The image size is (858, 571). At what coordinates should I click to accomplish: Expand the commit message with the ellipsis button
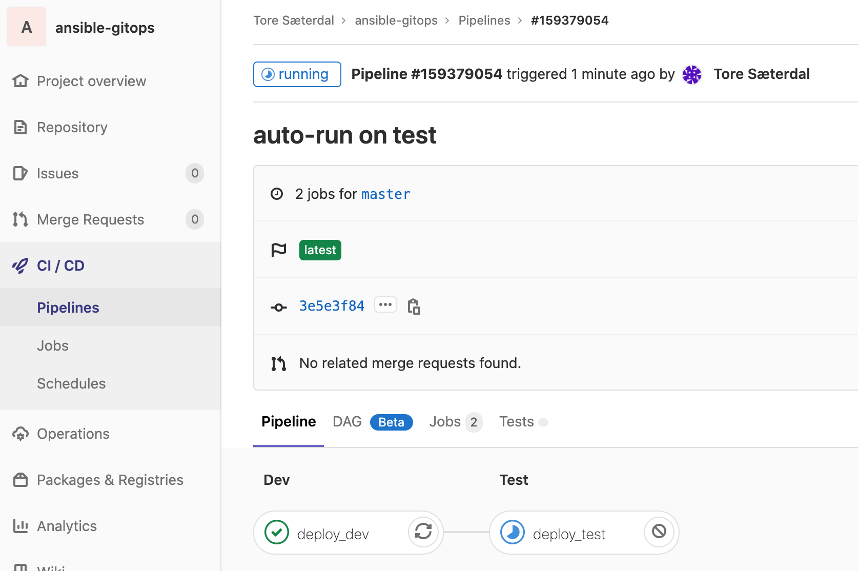point(385,304)
